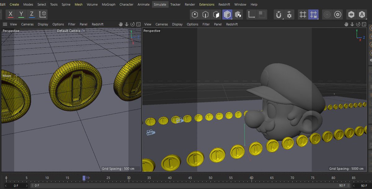Viewport: 372px width, 189px height.
Task: Click the Soft Selection concentric circles icon
Action: coord(327,14)
